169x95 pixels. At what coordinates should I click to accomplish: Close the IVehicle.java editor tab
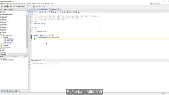coord(49,10)
